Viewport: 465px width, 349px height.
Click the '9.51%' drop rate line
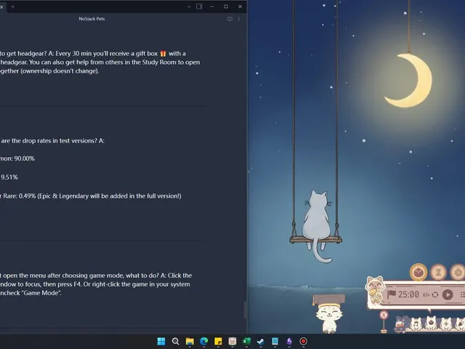click(x=9, y=177)
